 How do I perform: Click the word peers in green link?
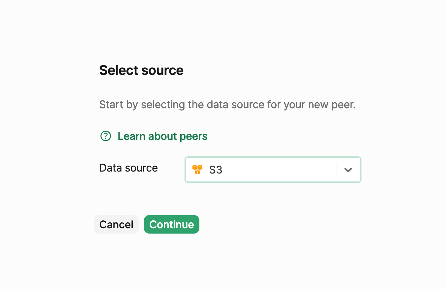193,136
